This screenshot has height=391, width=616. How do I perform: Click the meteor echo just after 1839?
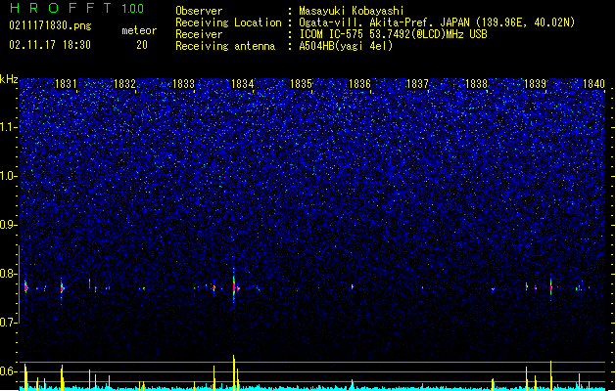point(551,287)
